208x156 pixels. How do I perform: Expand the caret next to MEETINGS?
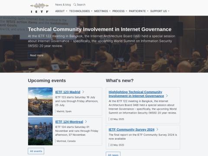(x=110, y=11)
